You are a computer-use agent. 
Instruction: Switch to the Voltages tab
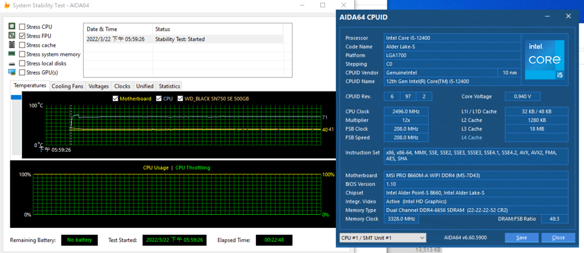click(x=99, y=86)
